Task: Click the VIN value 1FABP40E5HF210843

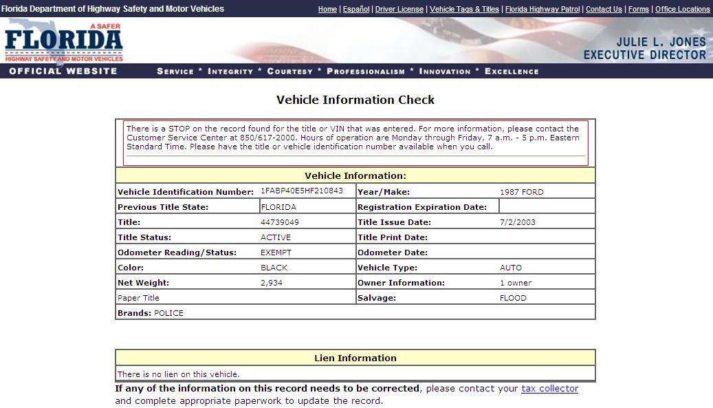Action: tap(301, 191)
